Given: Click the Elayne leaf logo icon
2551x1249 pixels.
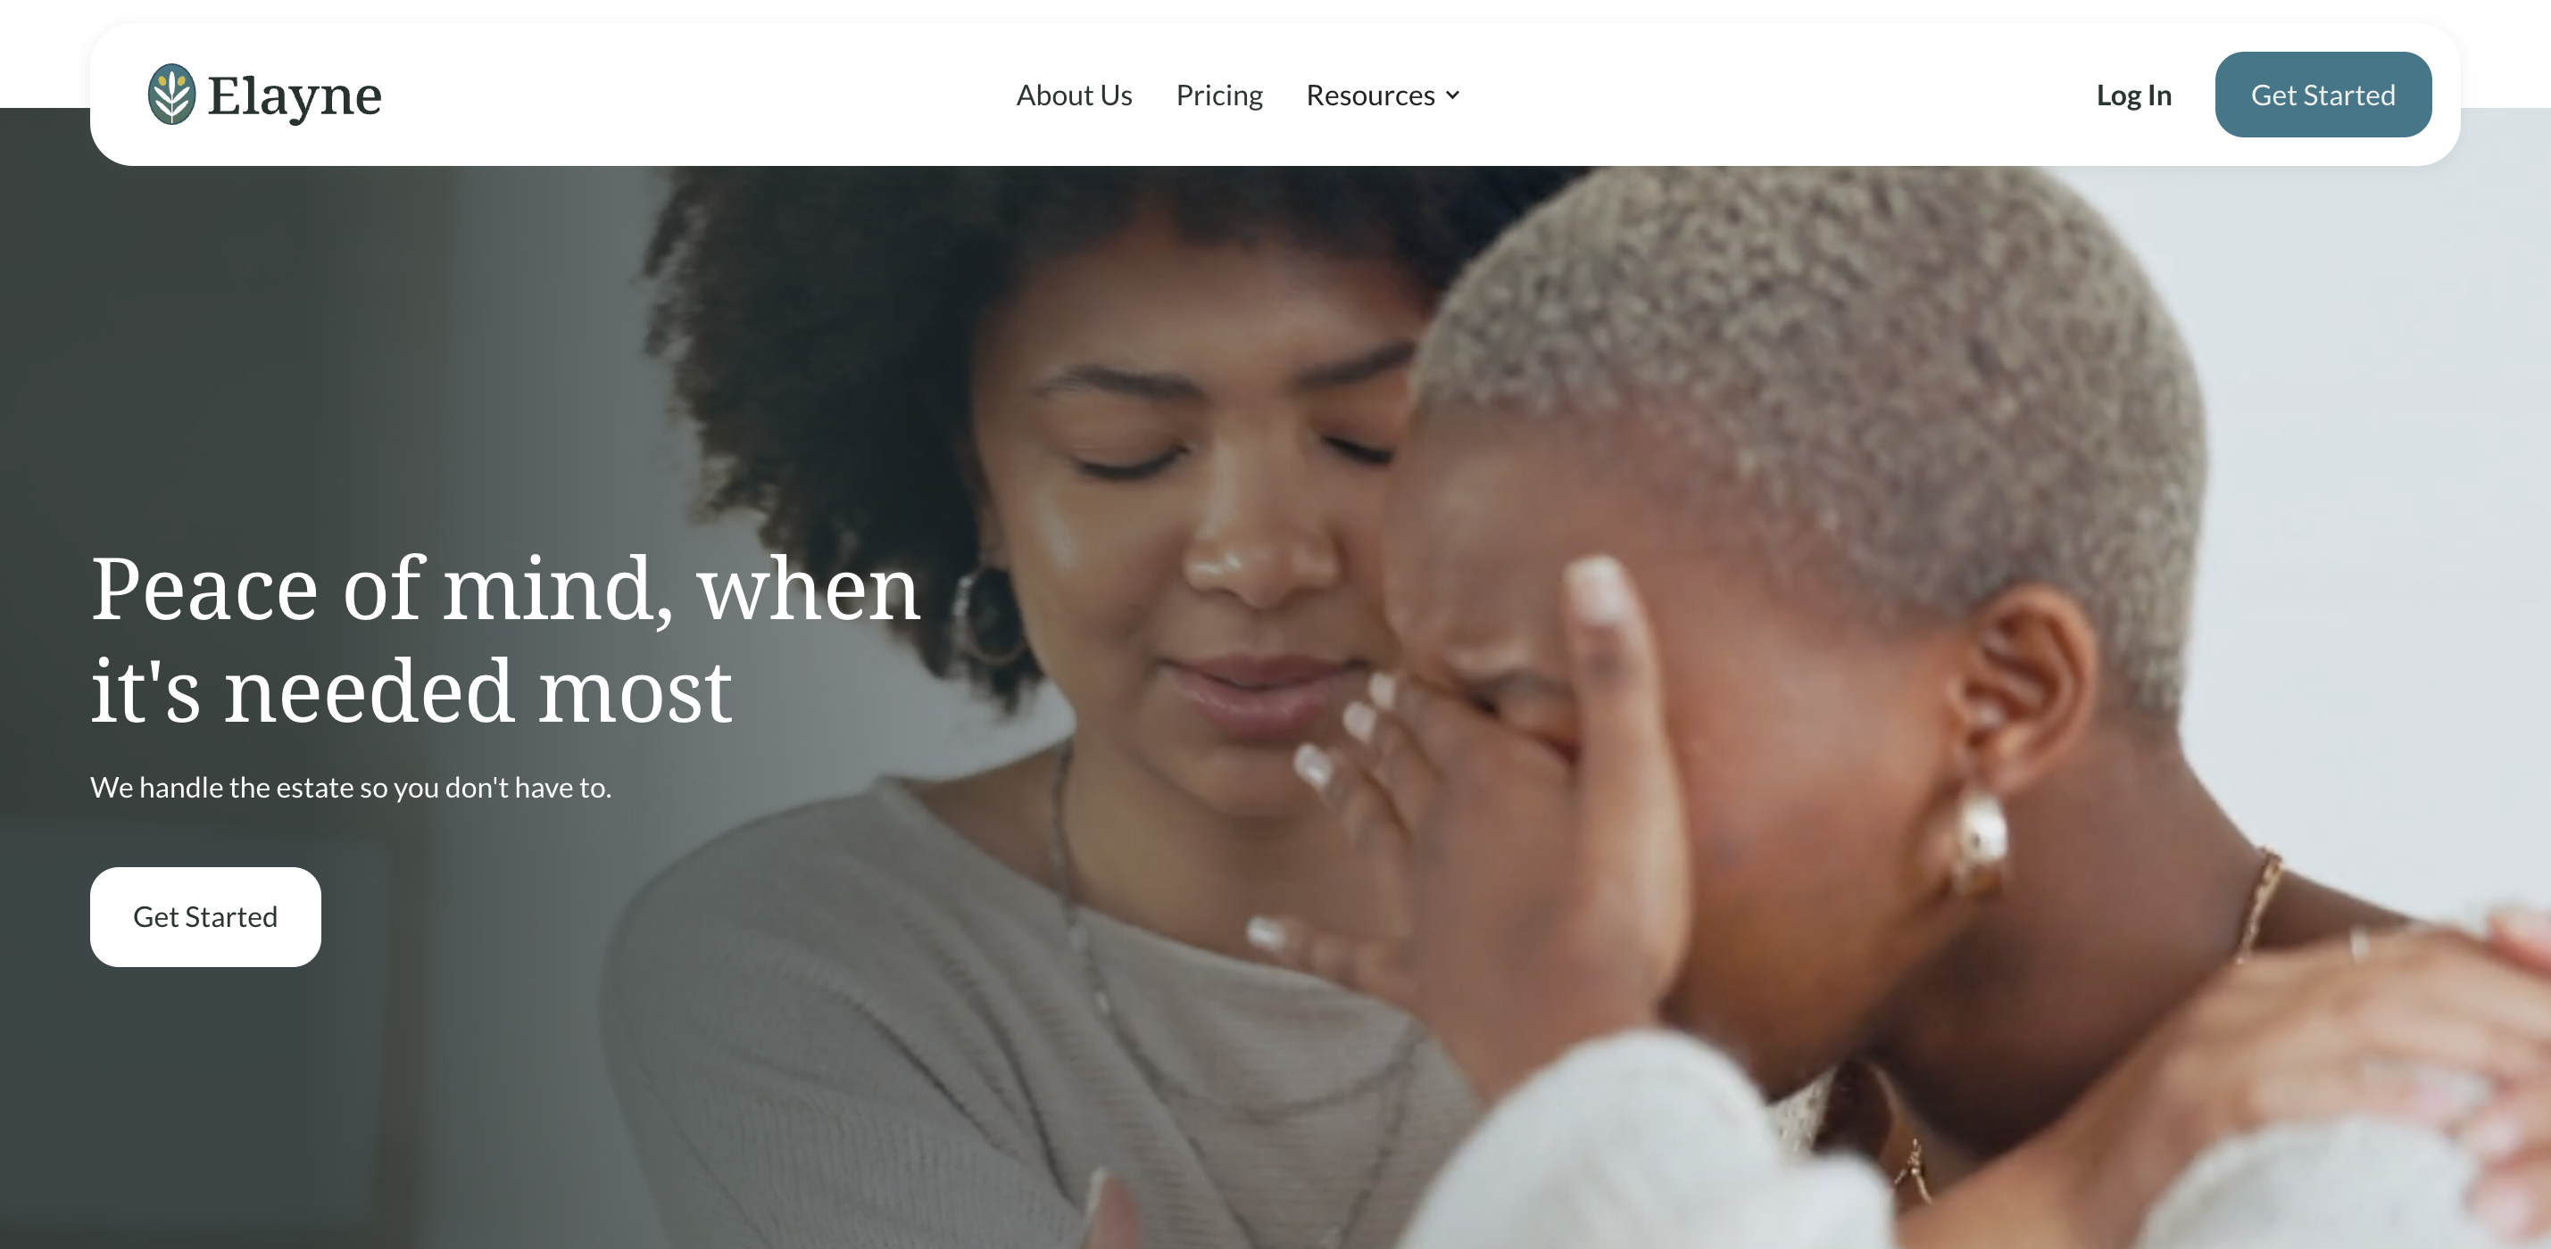Looking at the screenshot, I should click(x=171, y=94).
